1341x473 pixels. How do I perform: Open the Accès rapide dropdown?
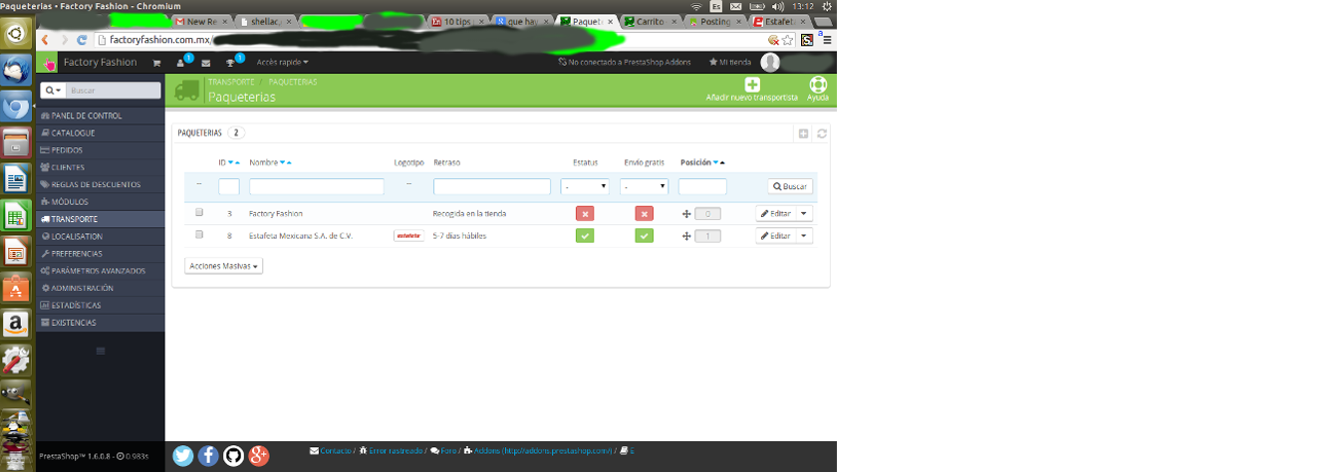tap(283, 63)
